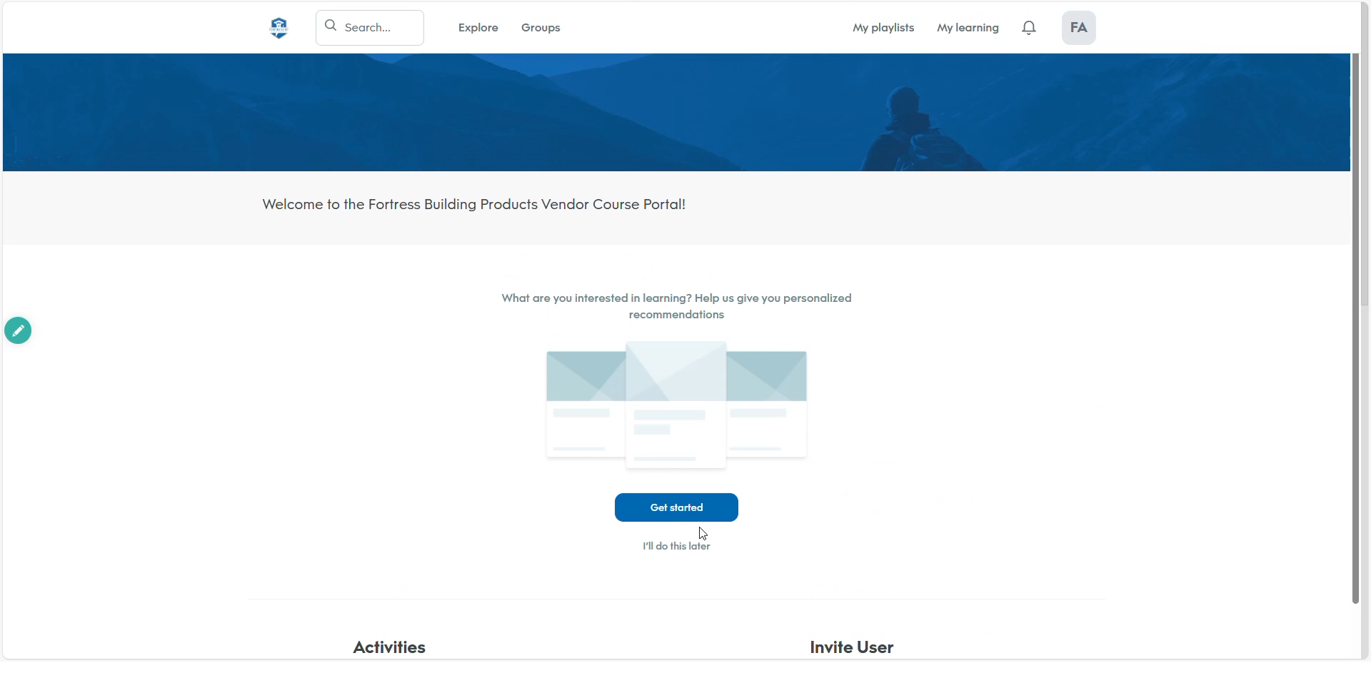Select the right recommendation card illustration
The width and height of the screenshot is (1371, 678).
pos(767,405)
